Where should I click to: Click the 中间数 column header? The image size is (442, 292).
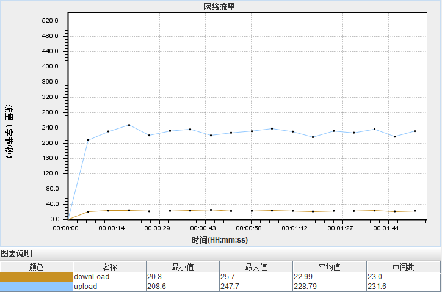[x=403, y=267]
